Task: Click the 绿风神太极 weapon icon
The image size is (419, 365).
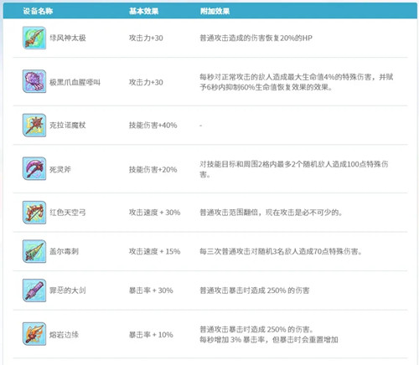Action: coord(34,38)
